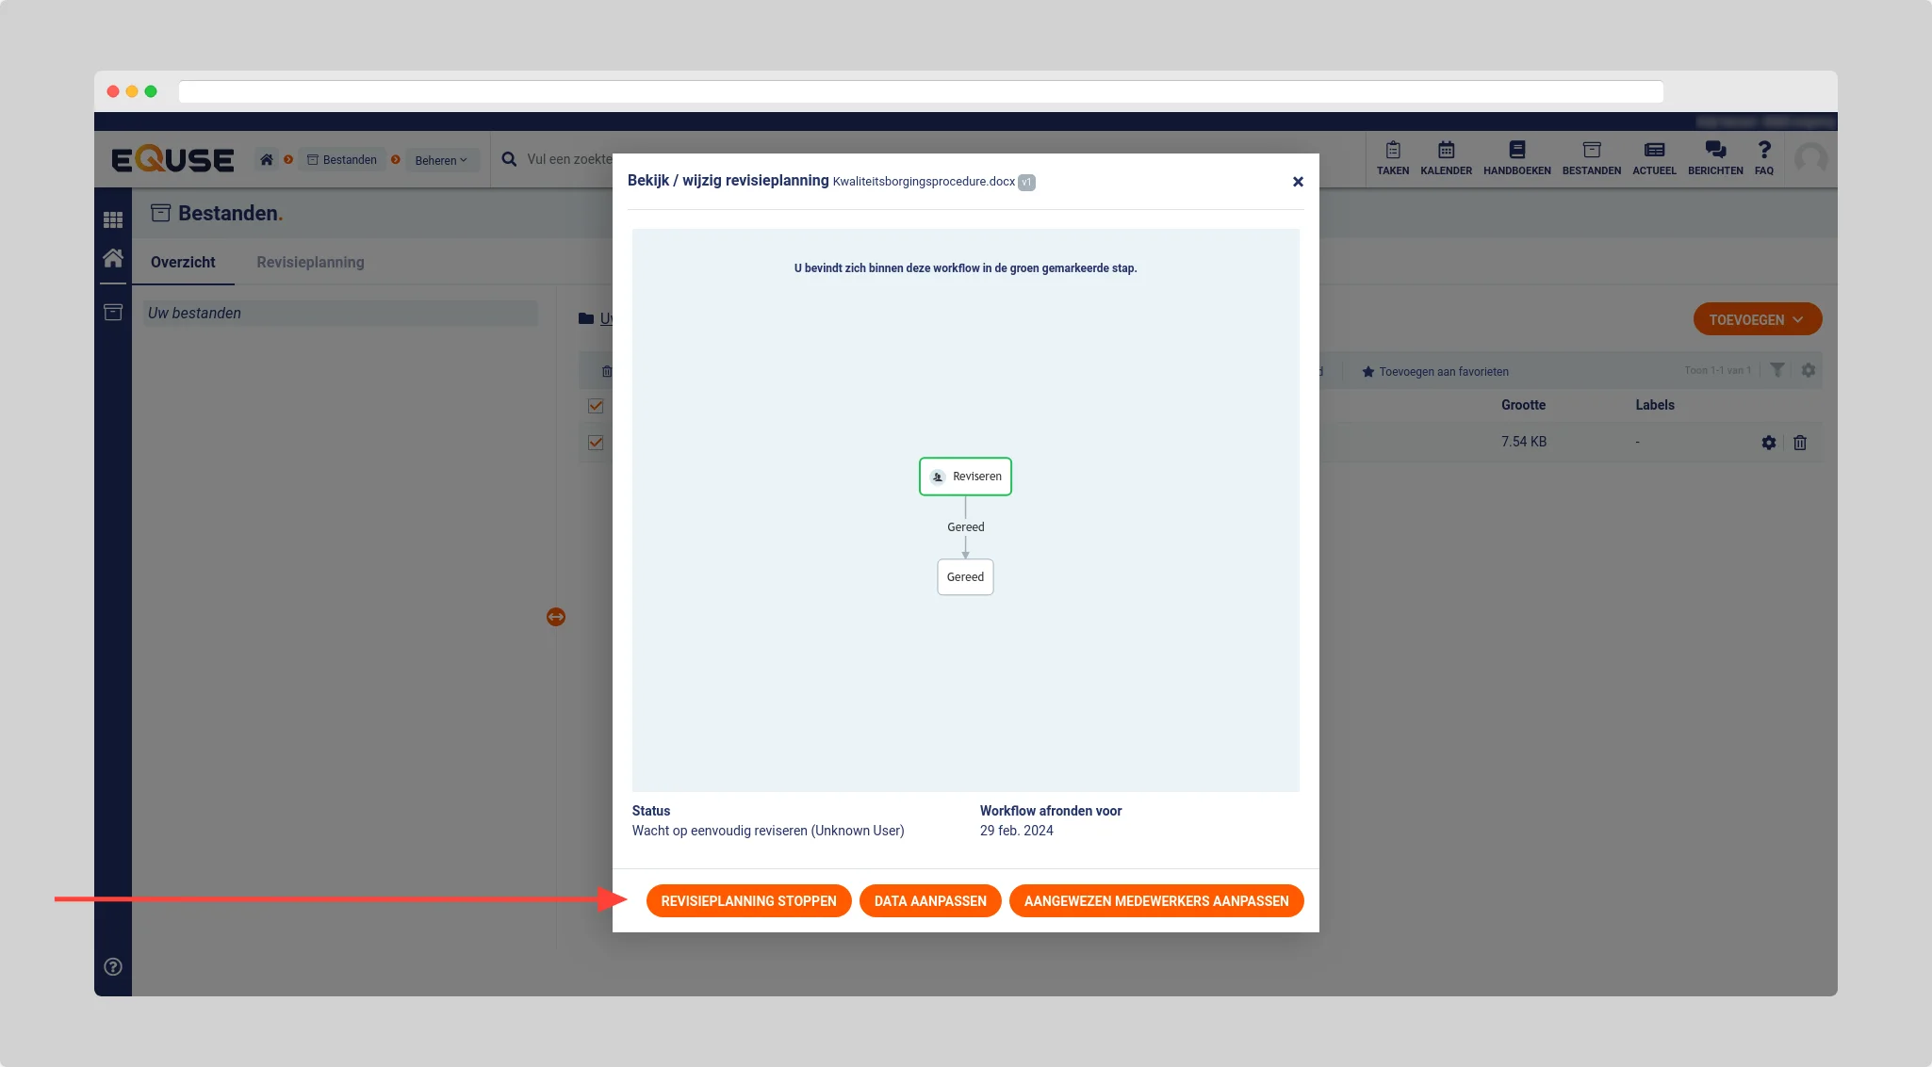Select the Overzicht tab

(183, 262)
